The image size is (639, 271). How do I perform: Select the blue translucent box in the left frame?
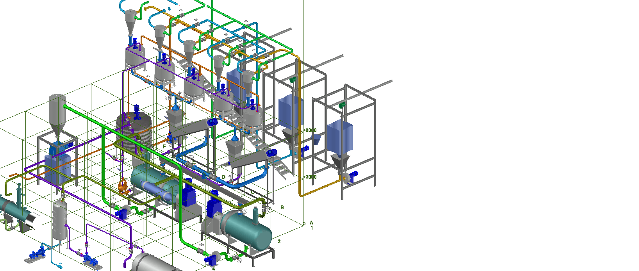[x=57, y=169]
